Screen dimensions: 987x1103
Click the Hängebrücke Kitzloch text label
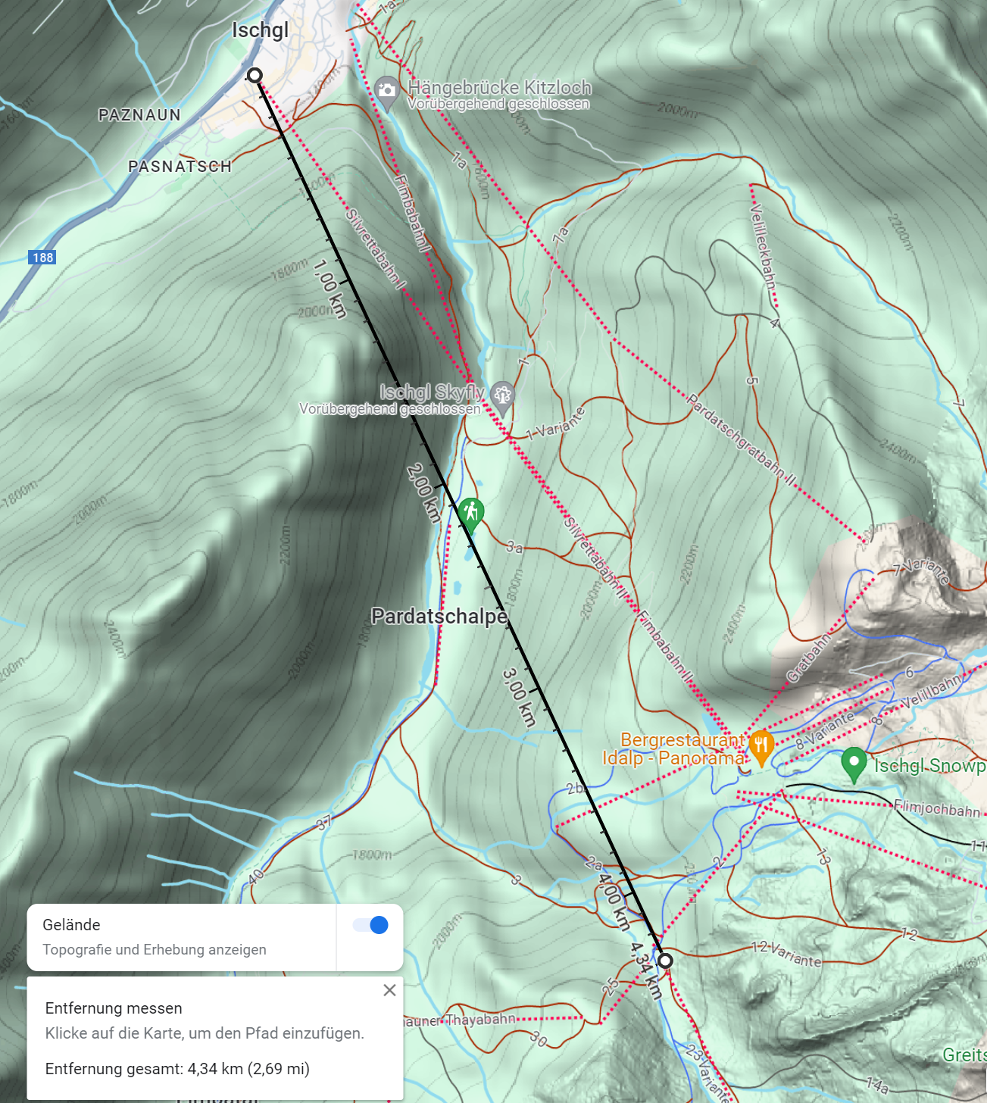pos(499,87)
